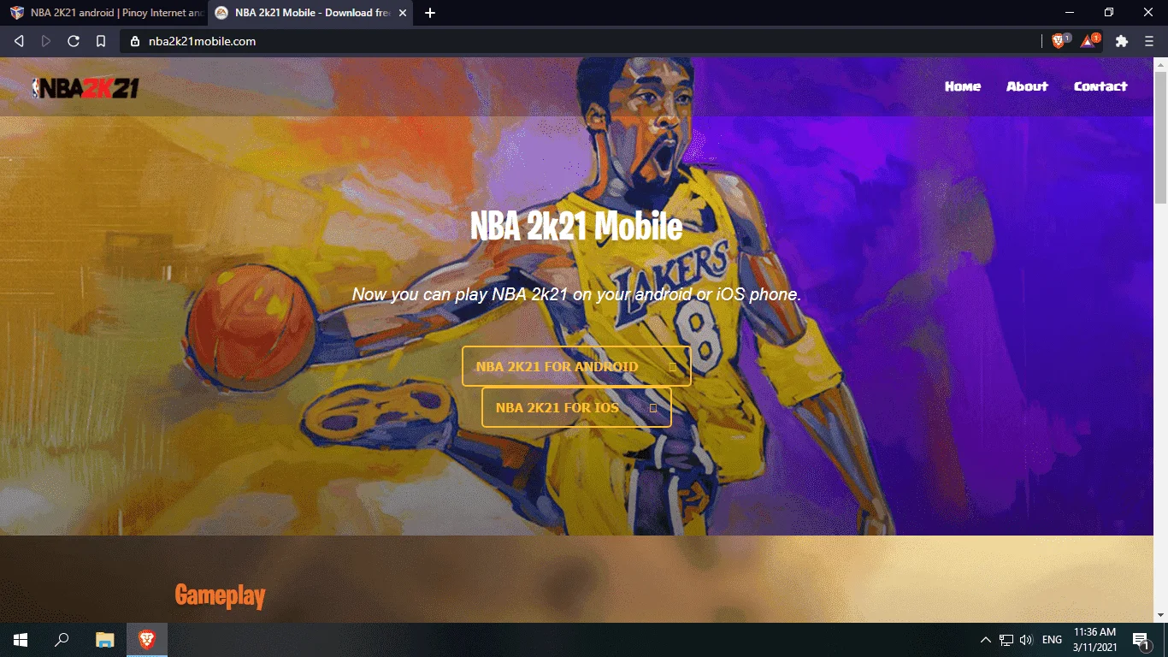The width and height of the screenshot is (1168, 657).
Task: Click 'Now you can play NBA 2k21' tagline
Action: pos(576,294)
